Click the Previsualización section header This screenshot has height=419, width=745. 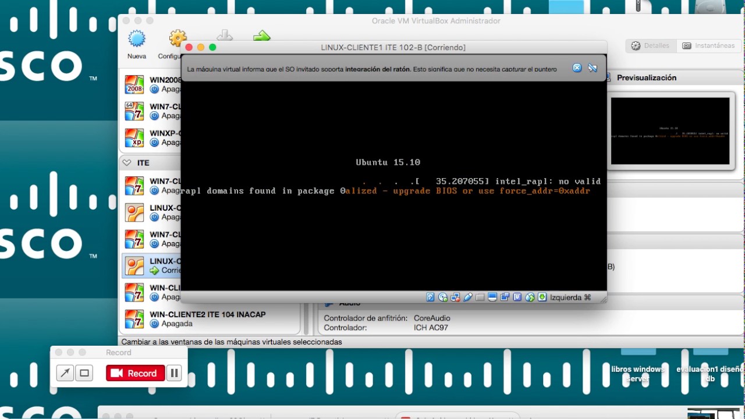coord(647,77)
